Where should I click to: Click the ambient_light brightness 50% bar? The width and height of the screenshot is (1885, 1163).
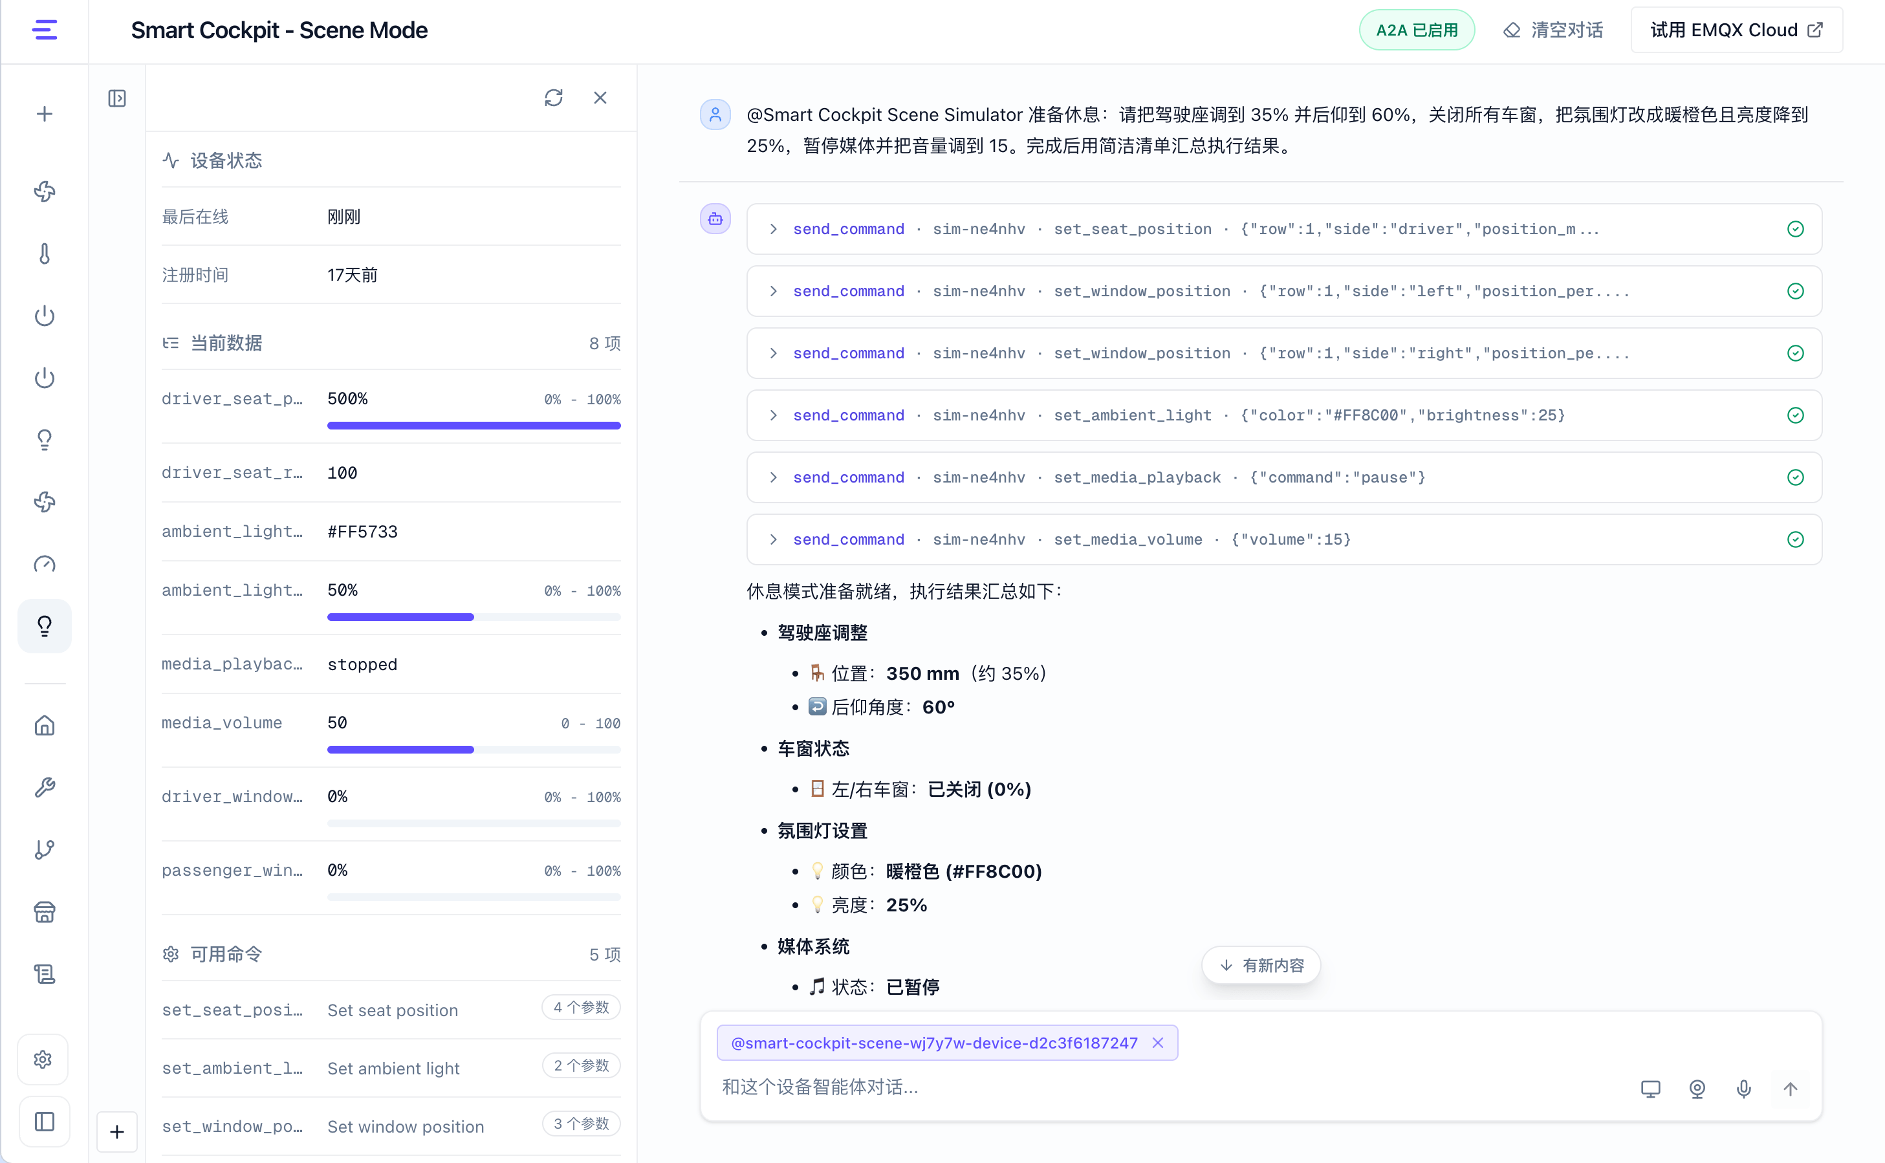474,617
